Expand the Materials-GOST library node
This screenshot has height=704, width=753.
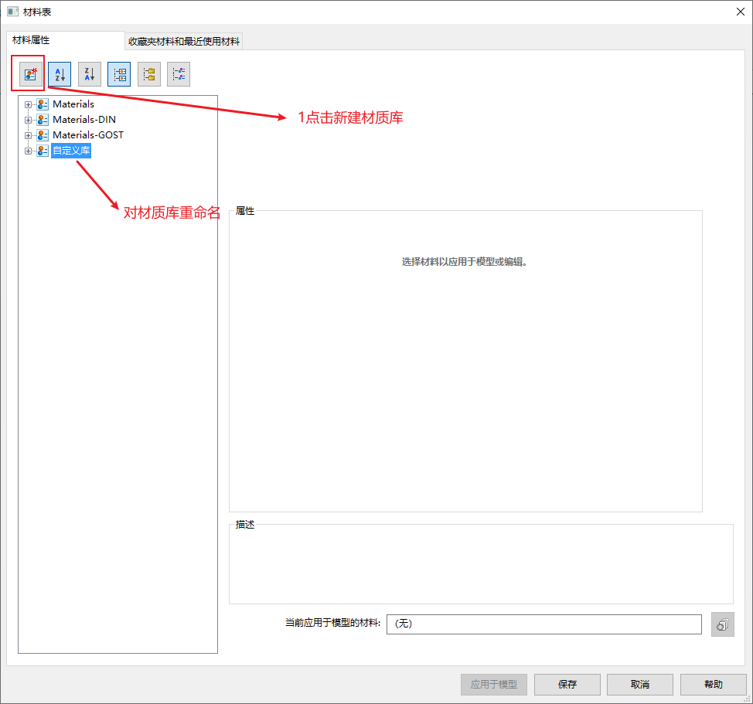[x=28, y=135]
